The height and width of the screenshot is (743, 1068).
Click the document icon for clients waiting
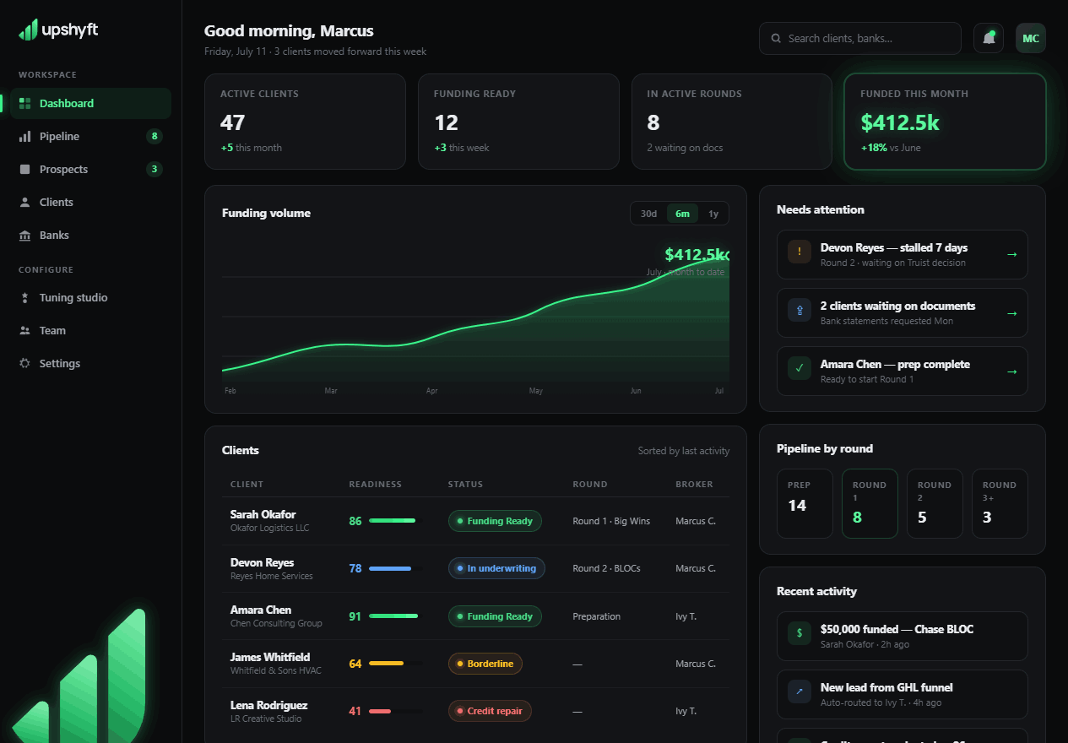tap(799, 310)
